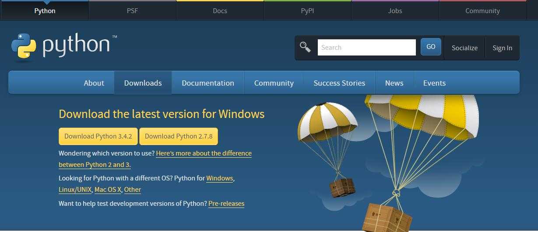Click the magnifying glass search icon

coord(305,47)
